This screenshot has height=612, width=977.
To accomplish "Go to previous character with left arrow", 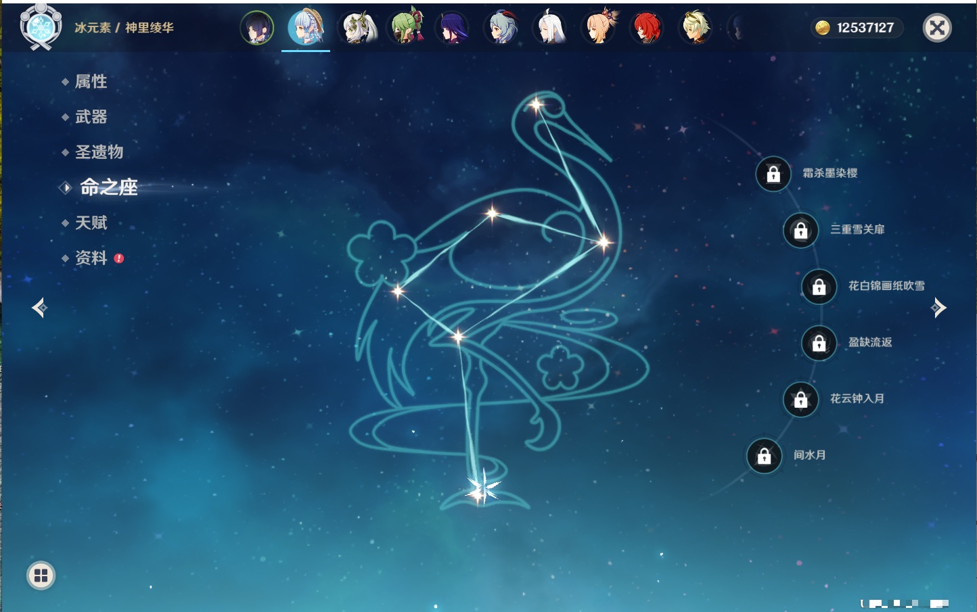I will click(39, 308).
